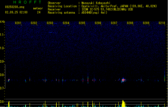This screenshot has width=168, height=107.
Task: Click the 0201 time marker
Action: 18,23
